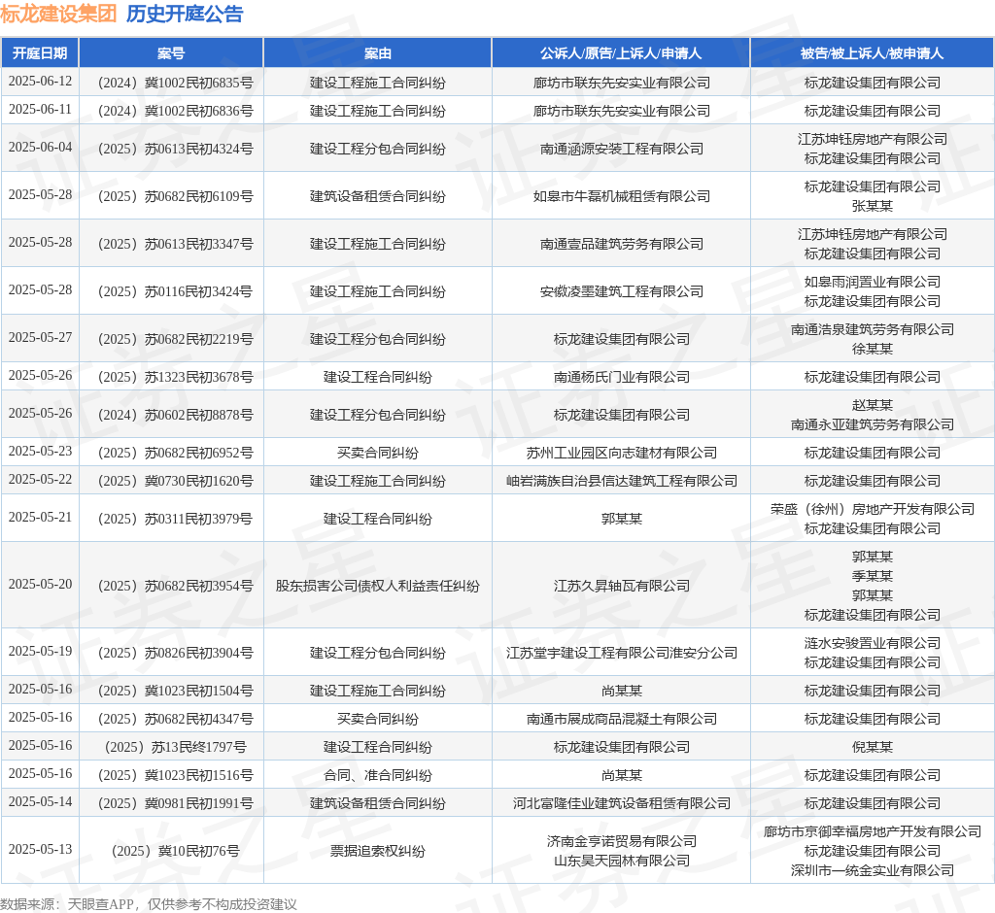The width and height of the screenshot is (995, 913).
Task: Click plaintiff 苏州工业园区向志建材有限公司
Action: [x=621, y=453]
